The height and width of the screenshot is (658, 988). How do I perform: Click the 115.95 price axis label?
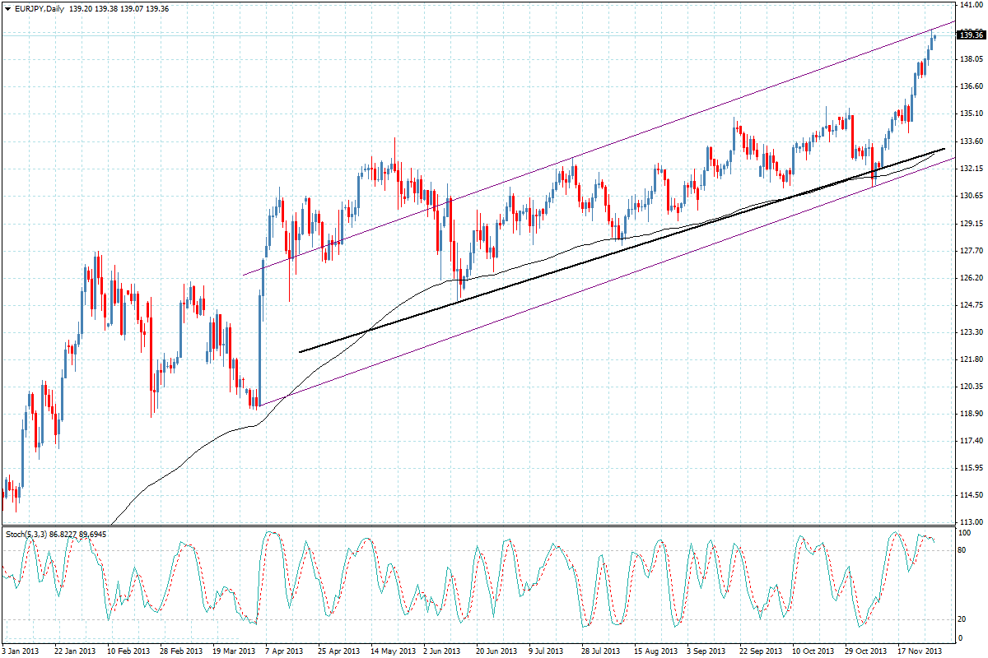(972, 468)
